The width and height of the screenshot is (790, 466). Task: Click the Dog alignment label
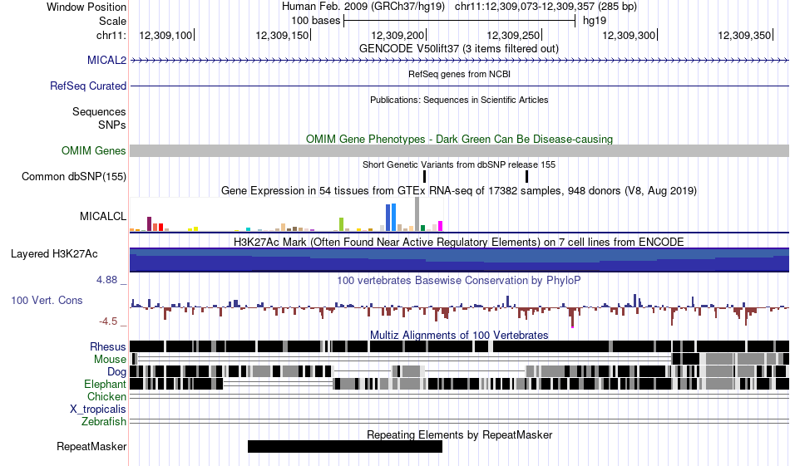(116, 372)
